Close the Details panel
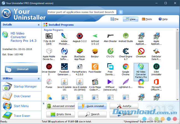This screenshot has height=124, width=180. [39, 25]
